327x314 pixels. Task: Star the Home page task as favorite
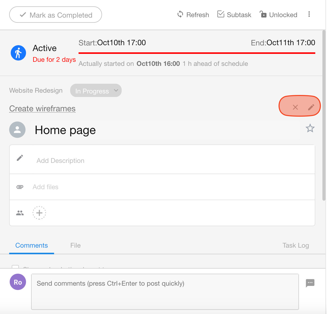[x=310, y=128]
